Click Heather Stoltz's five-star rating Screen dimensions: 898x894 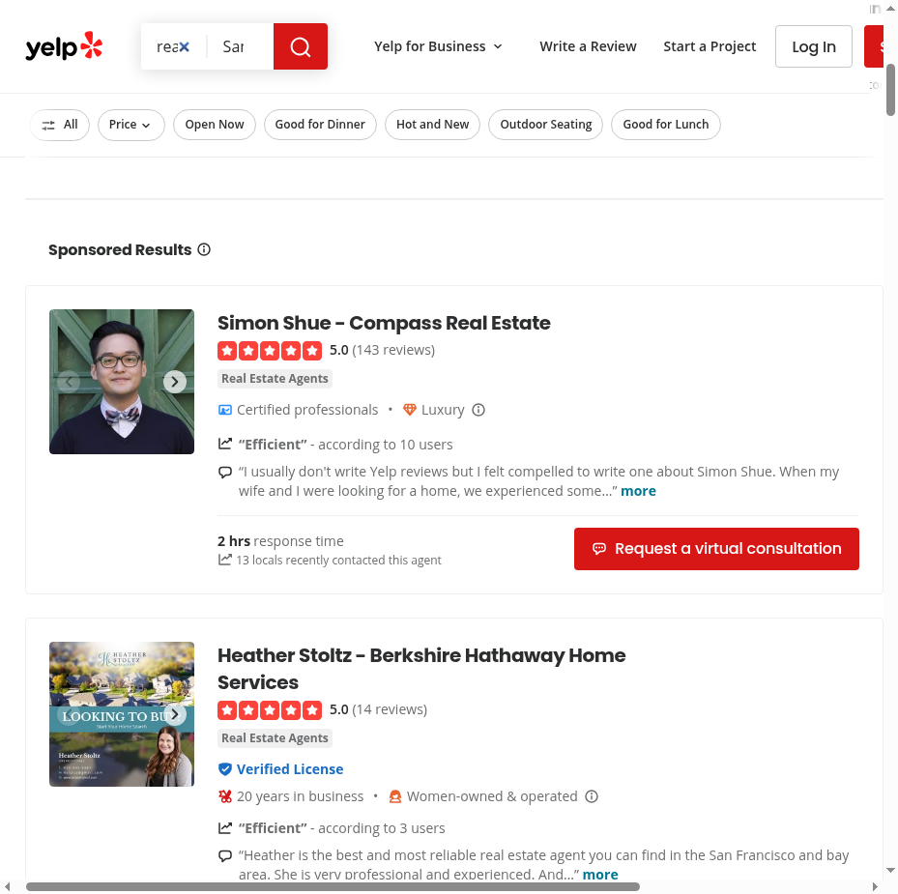(270, 710)
